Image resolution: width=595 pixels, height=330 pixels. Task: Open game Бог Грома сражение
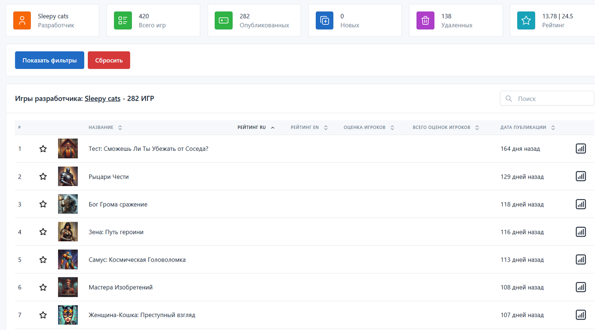tap(118, 204)
